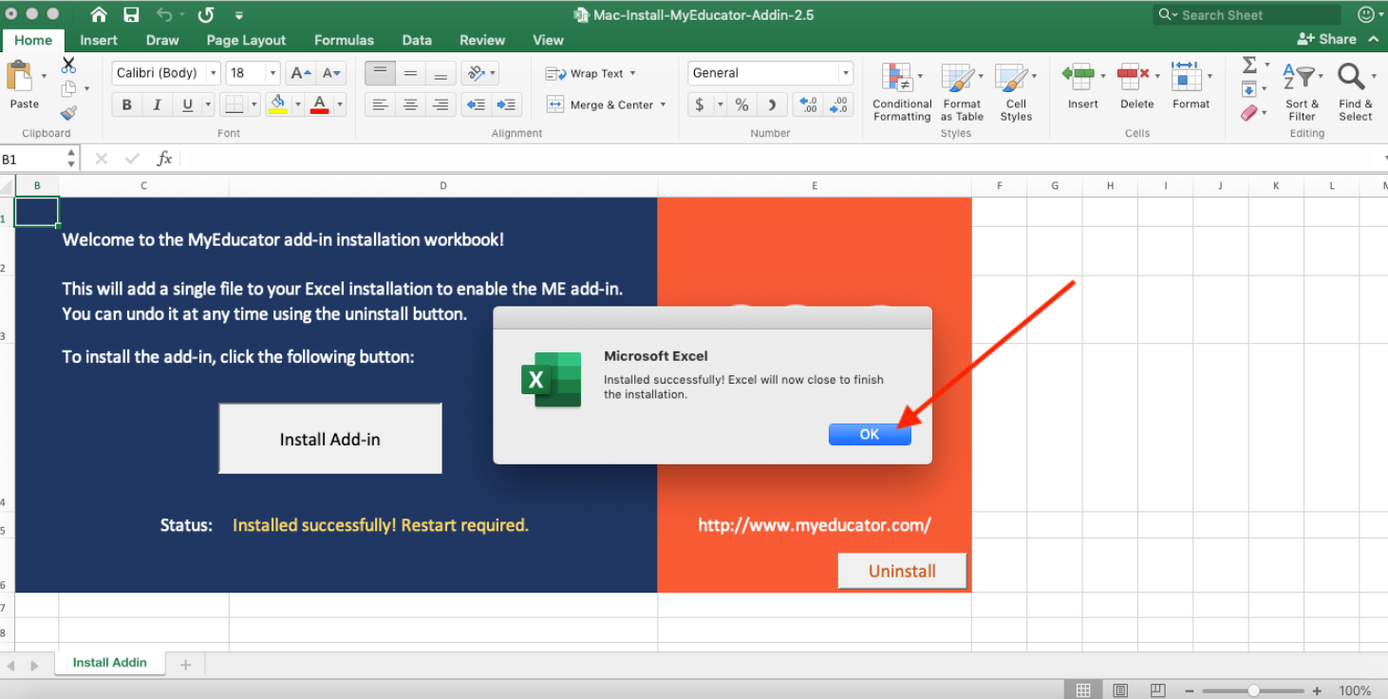The image size is (1388, 699).
Task: Click the zoom slider handle
Action: 1254,690
